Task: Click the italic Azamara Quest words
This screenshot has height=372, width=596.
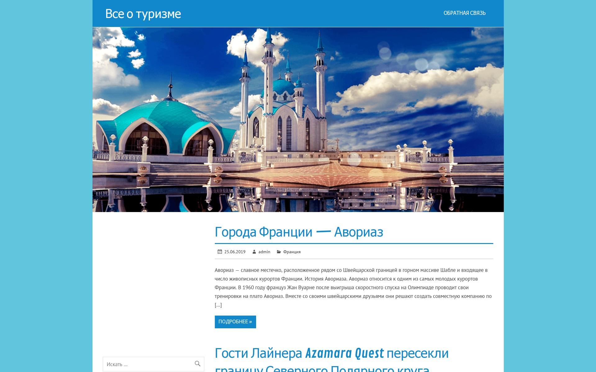Action: pos(345,353)
